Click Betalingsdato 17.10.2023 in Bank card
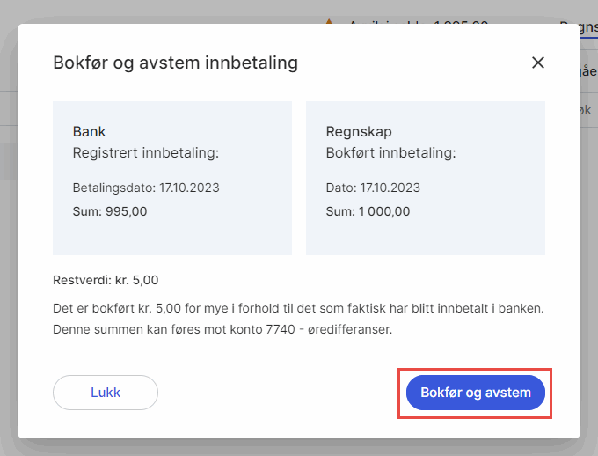The width and height of the screenshot is (598, 456). click(x=146, y=188)
